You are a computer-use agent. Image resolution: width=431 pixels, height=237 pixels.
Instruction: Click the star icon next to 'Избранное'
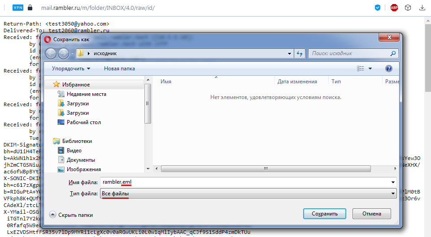click(57, 84)
